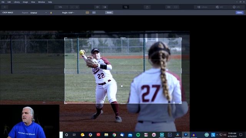The image size is (246, 138).
Task: Switch to the Info panel tab
Action: (x=236, y=7)
